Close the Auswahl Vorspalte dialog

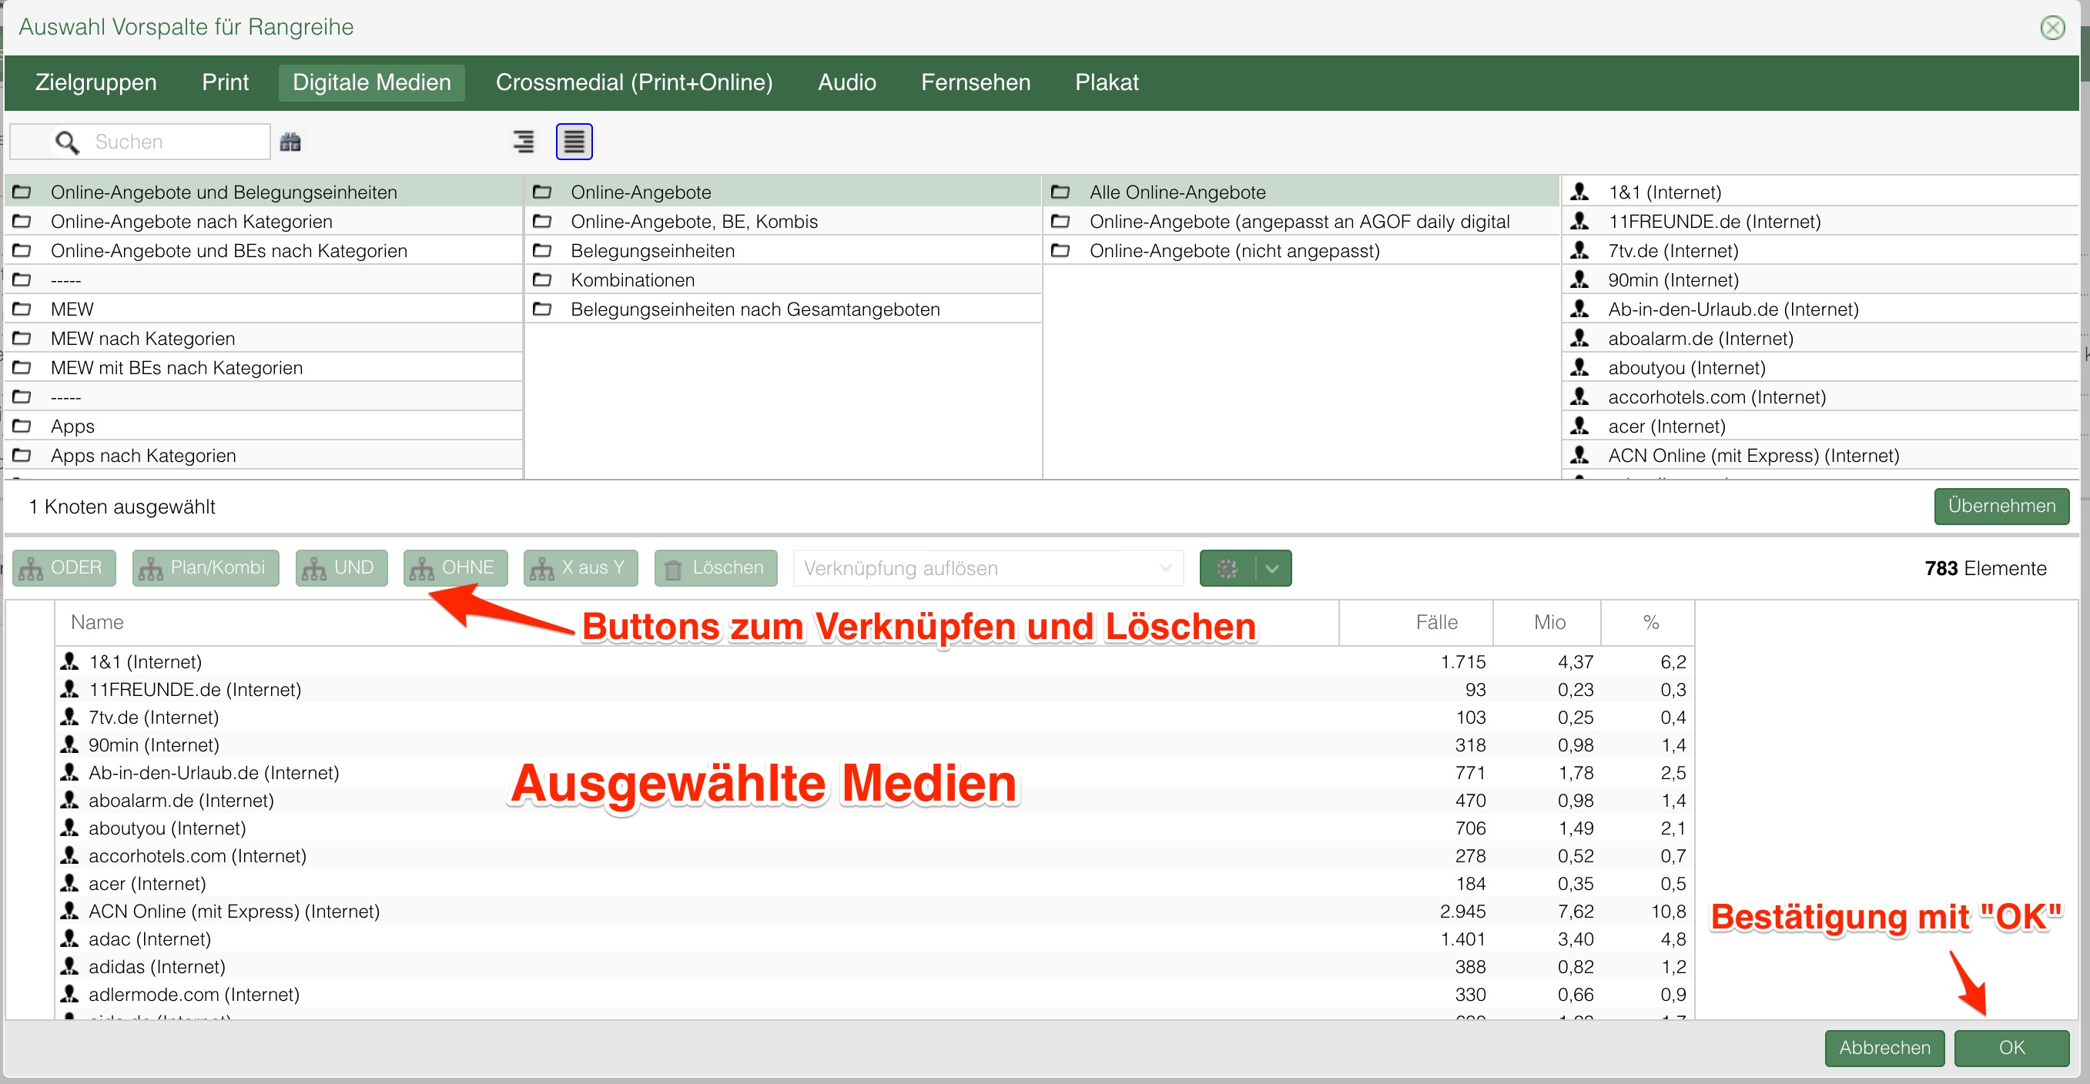click(x=2053, y=28)
